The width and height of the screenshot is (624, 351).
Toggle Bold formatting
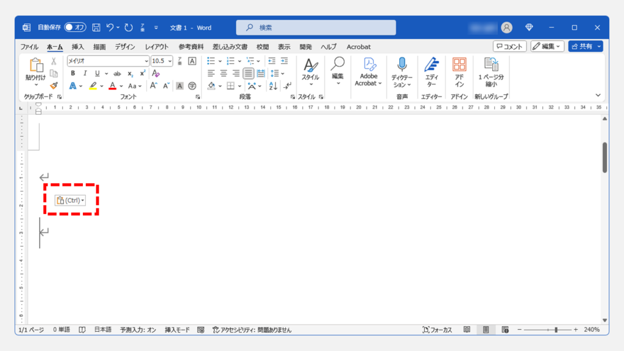[x=73, y=74]
